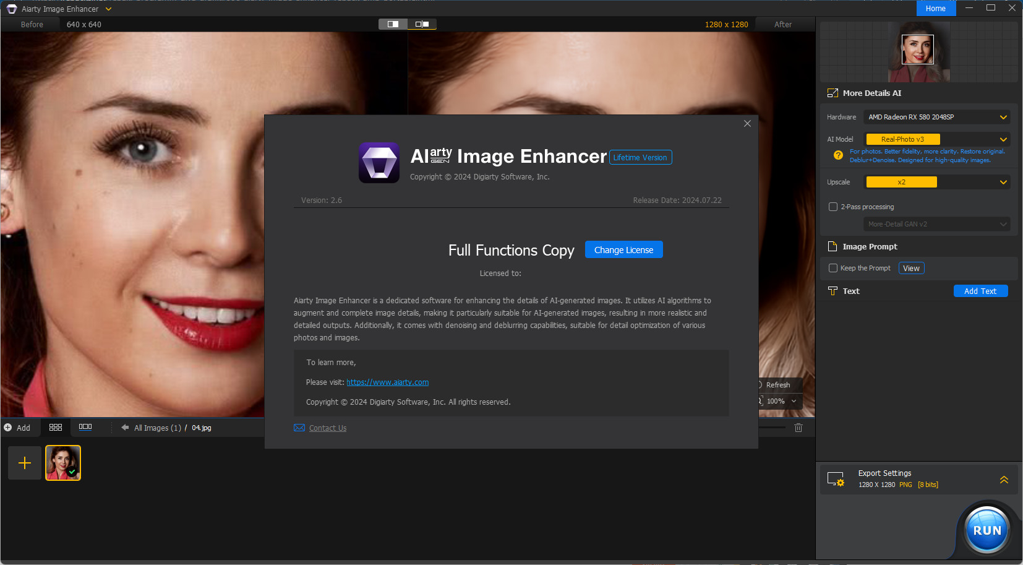
Task: Click the Lifetime Version badge
Action: tap(640, 158)
